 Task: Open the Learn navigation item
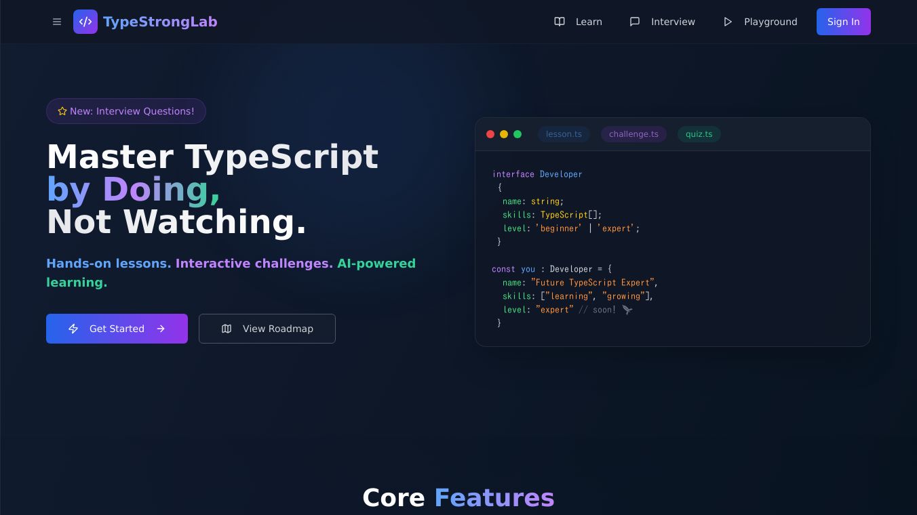[x=579, y=22]
